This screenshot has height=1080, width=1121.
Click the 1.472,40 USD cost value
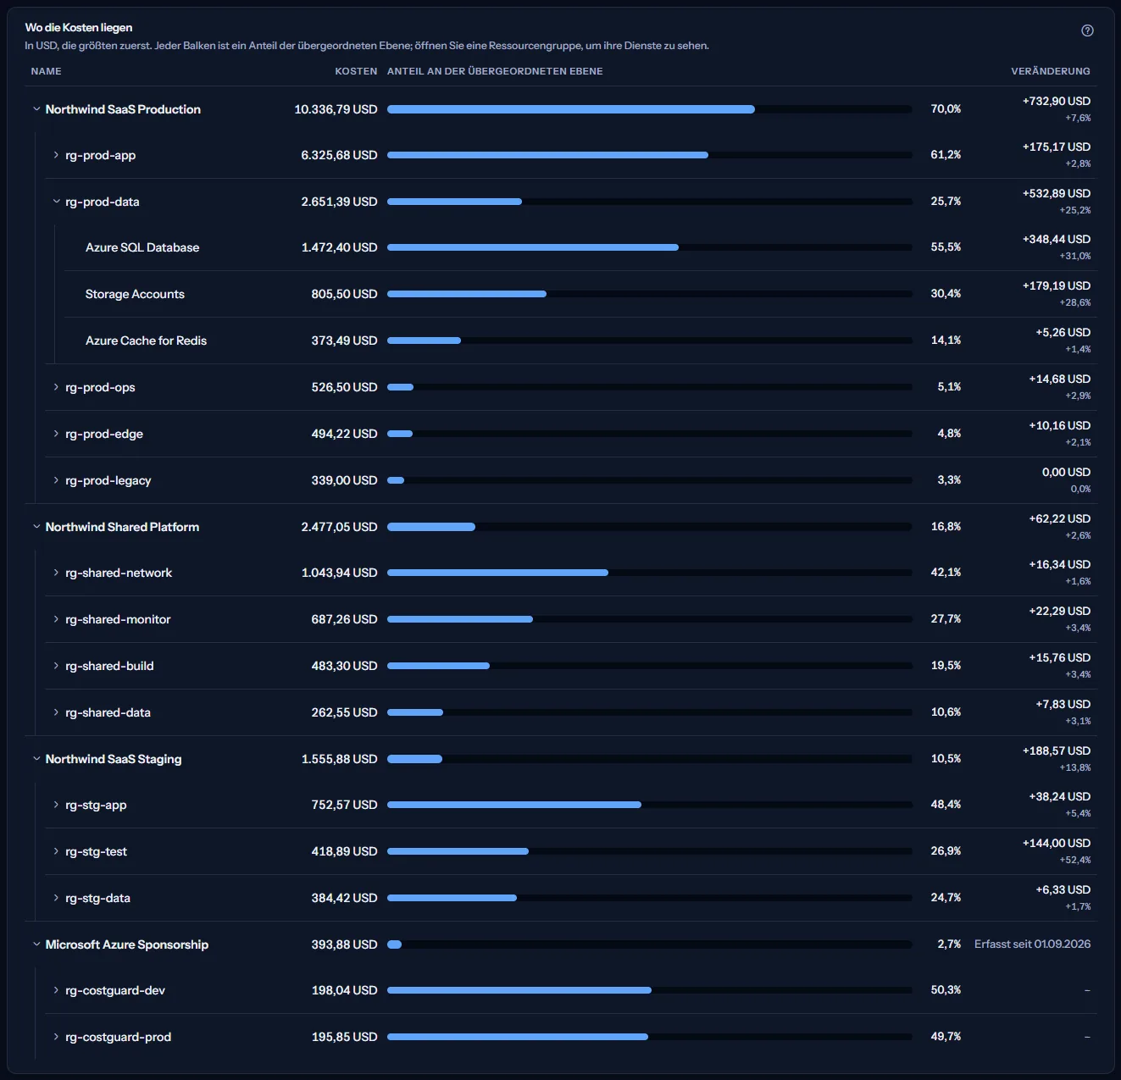pos(339,247)
